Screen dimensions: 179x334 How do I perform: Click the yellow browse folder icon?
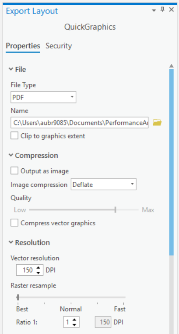click(x=157, y=122)
